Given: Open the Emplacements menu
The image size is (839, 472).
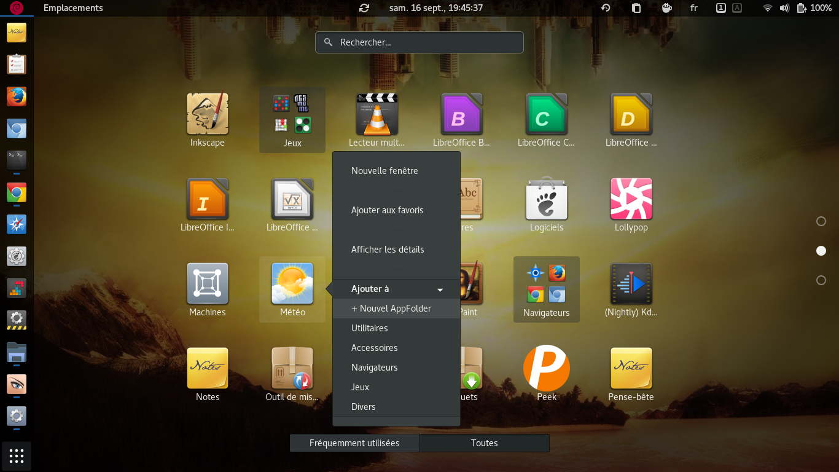Looking at the screenshot, I should pos(73,8).
